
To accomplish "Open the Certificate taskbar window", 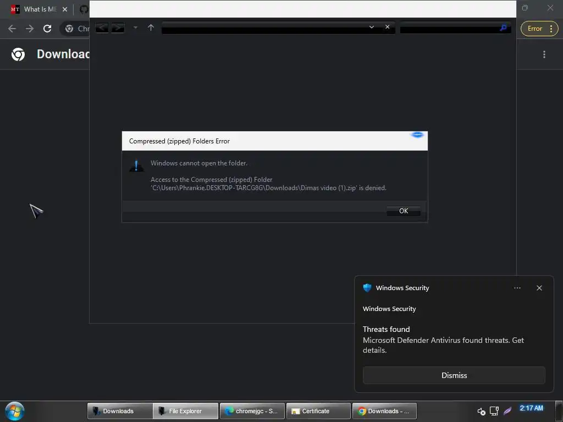I will 318,411.
